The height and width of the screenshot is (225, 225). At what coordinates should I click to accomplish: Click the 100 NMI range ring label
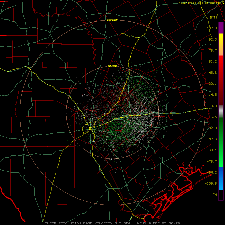point(112,20)
